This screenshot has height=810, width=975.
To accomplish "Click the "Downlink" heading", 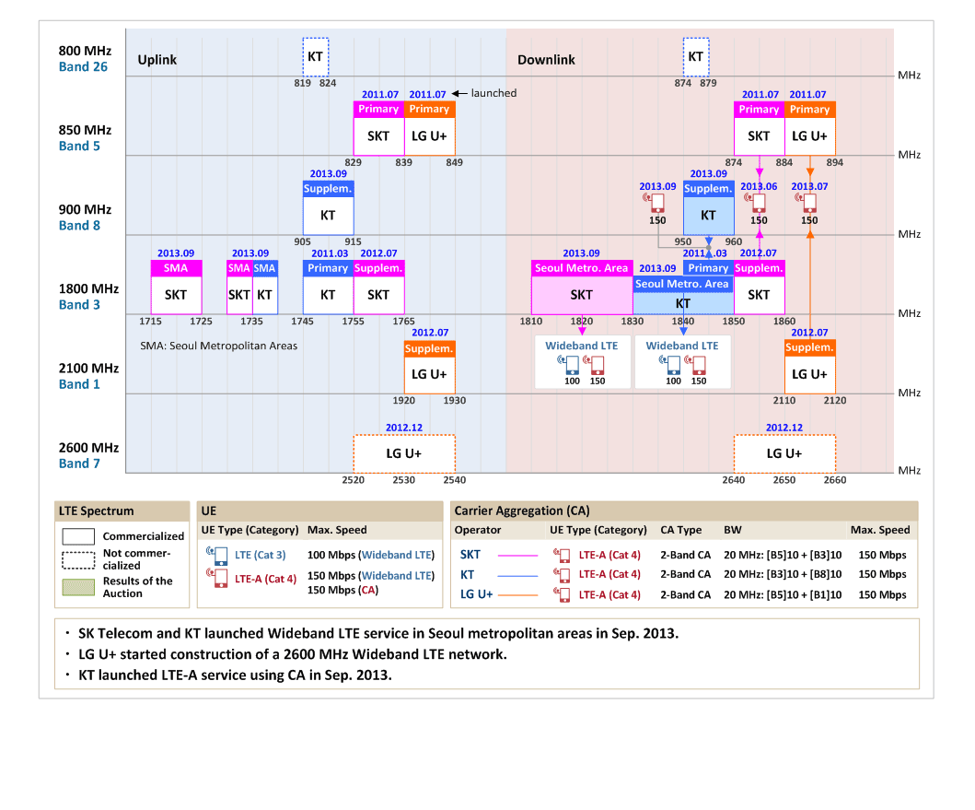I will coord(546,60).
